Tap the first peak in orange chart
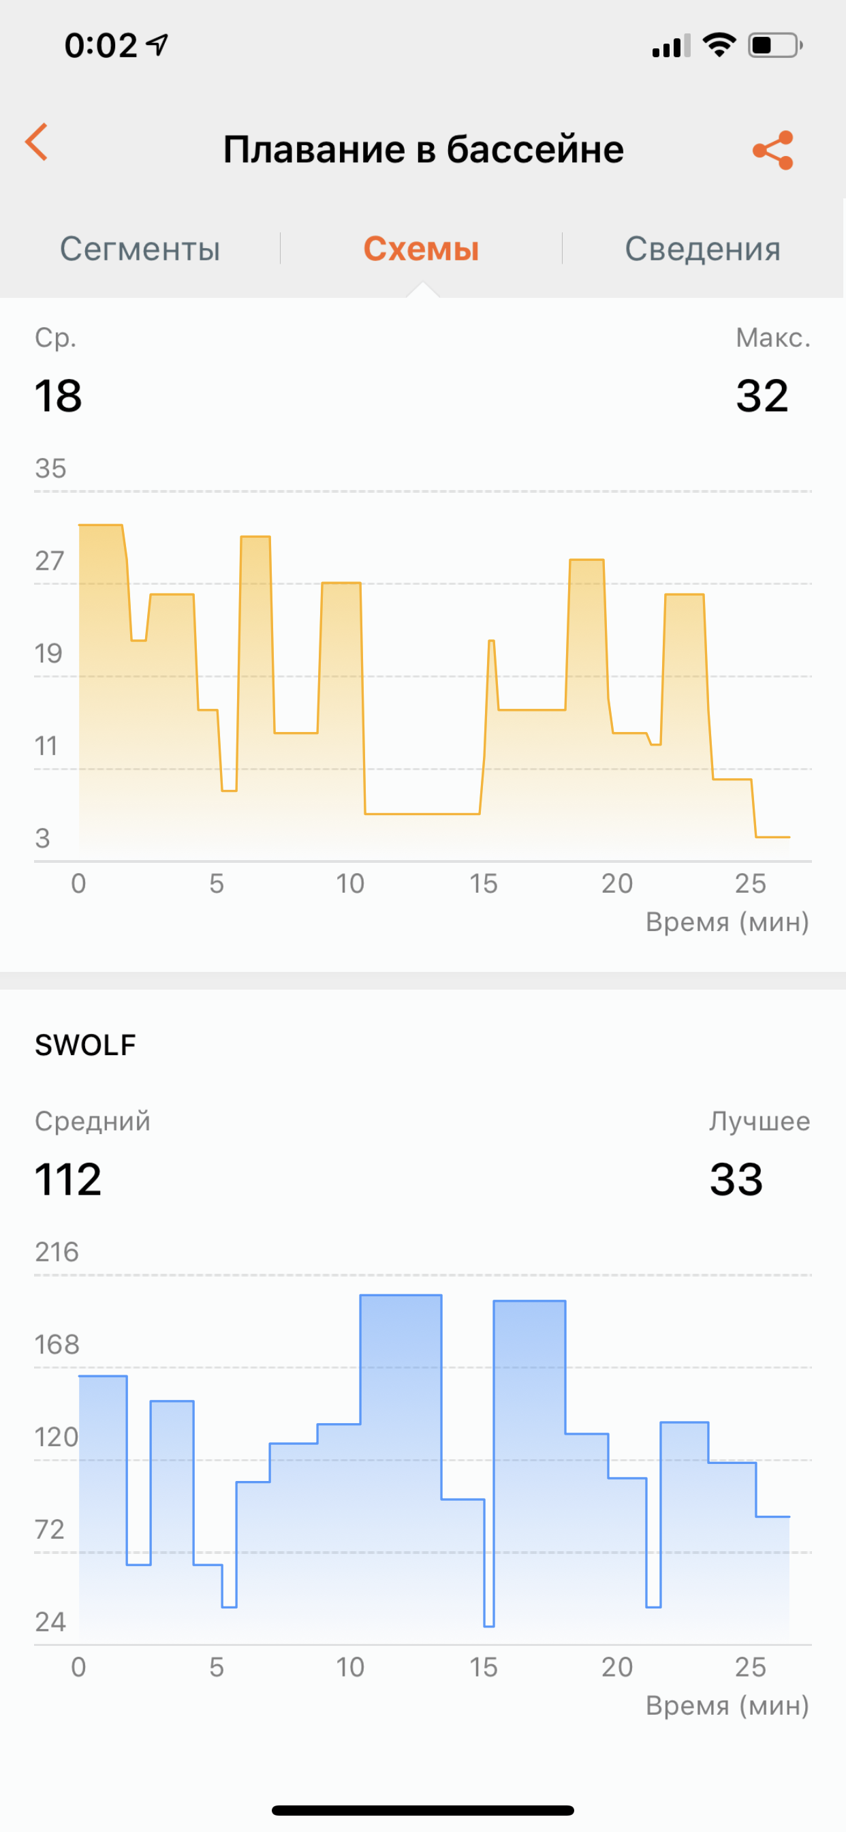 coord(100,525)
